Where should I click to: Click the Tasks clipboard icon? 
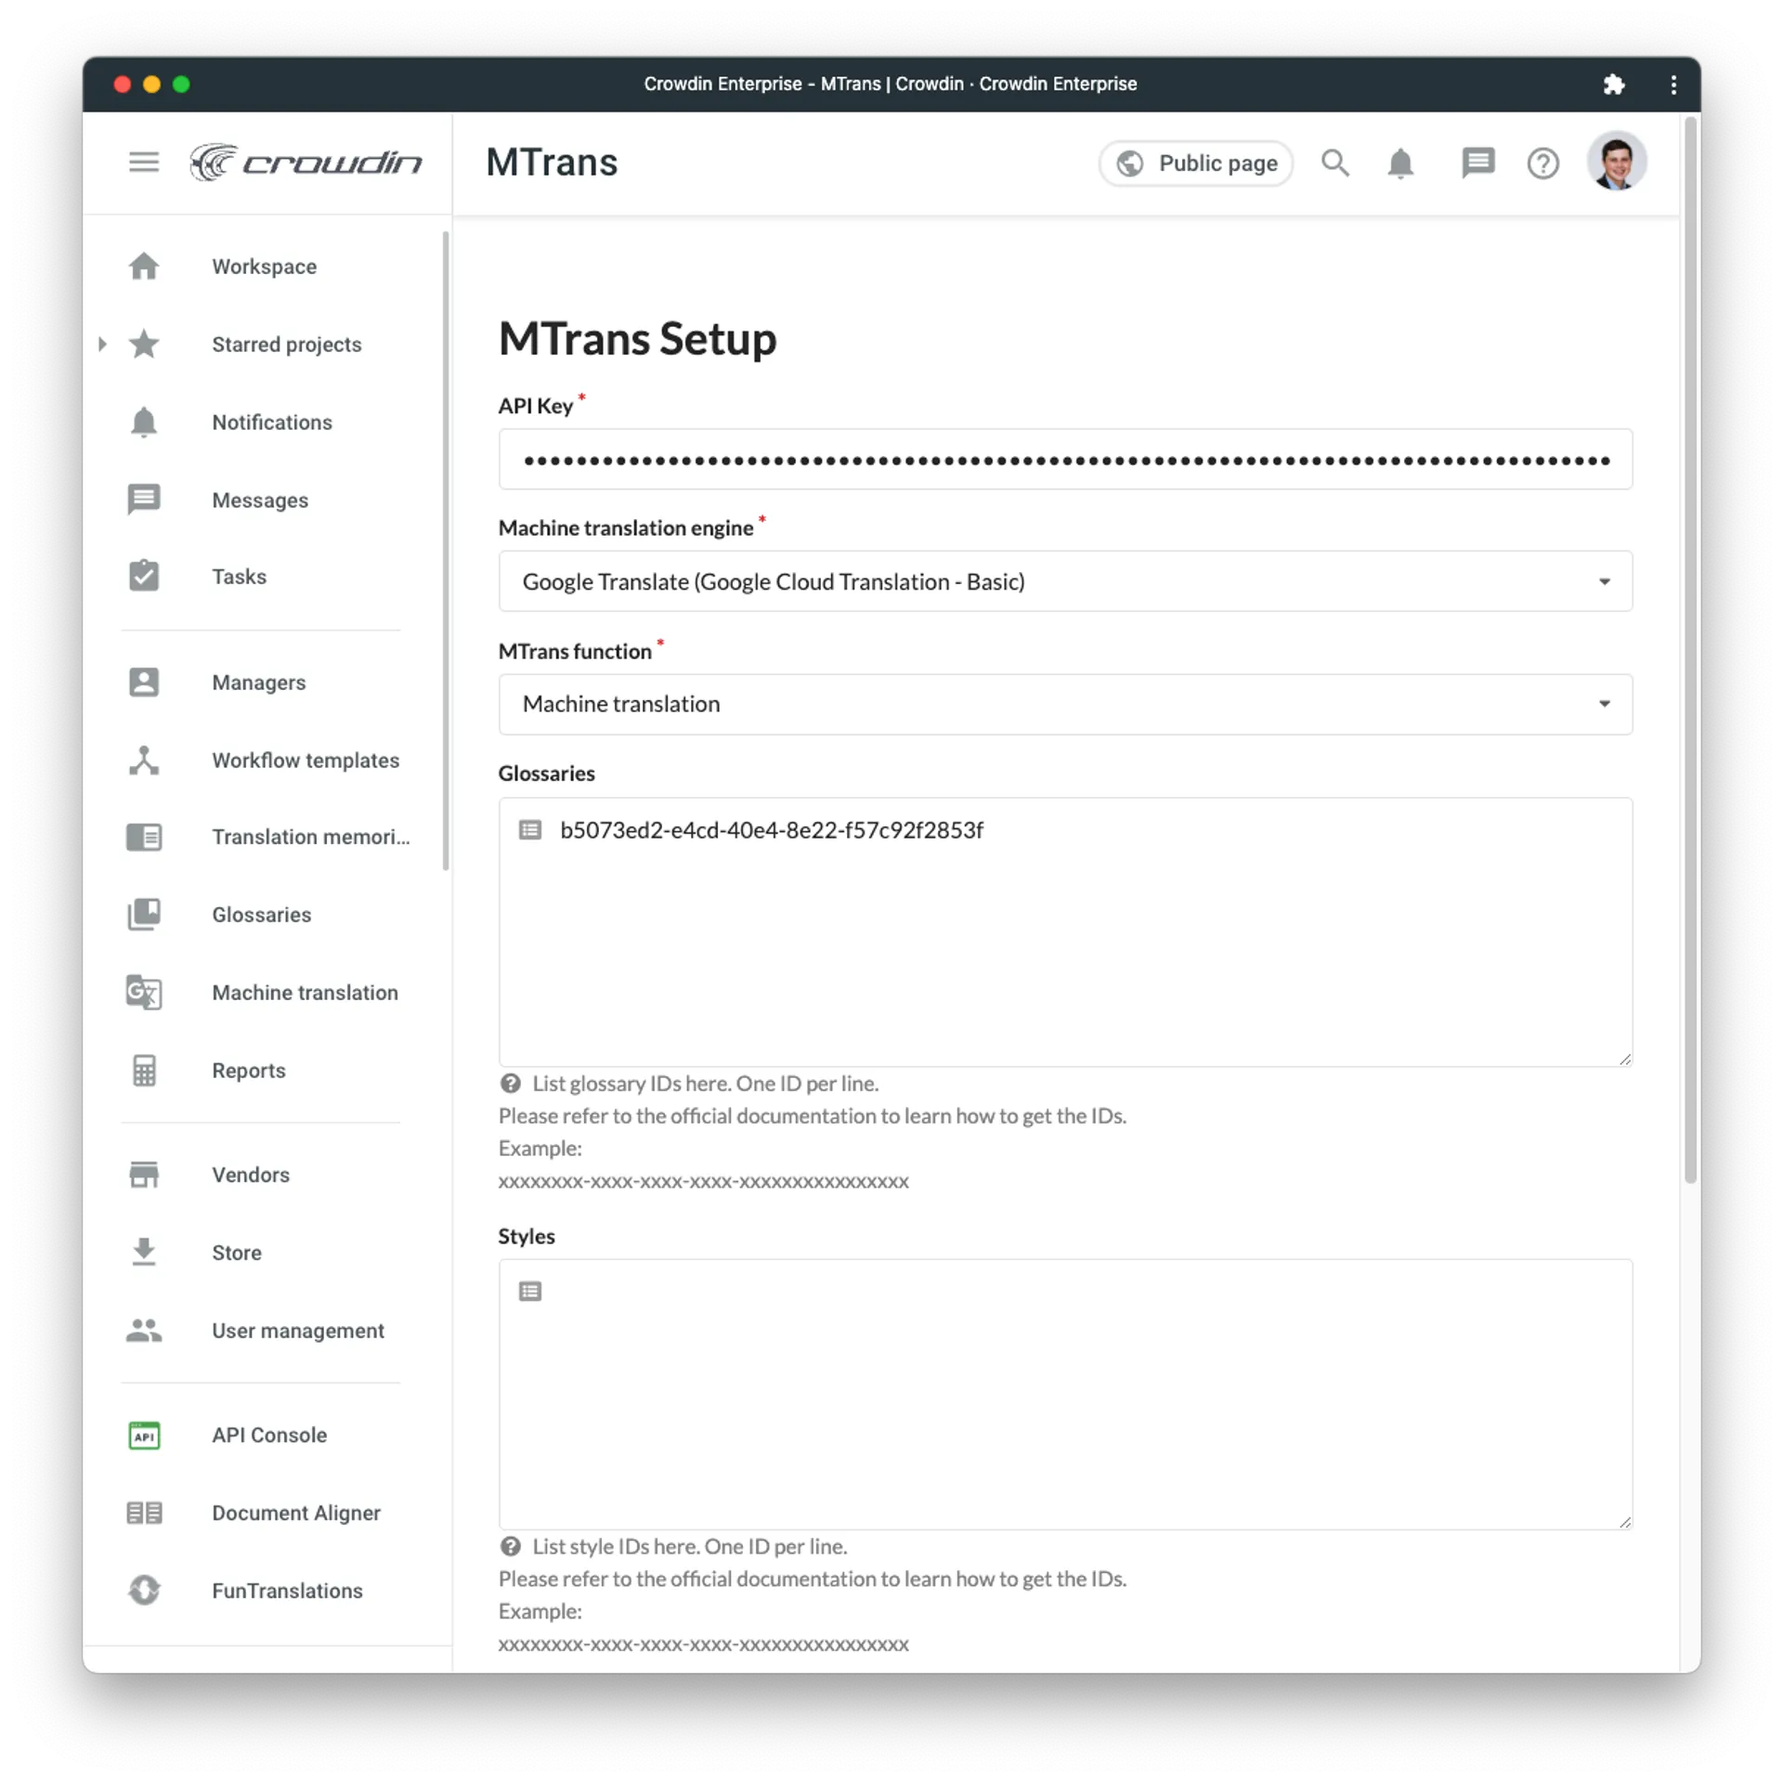[144, 576]
